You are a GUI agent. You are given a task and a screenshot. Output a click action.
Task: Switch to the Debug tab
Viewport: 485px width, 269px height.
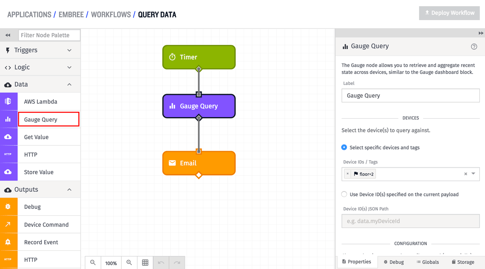pyautogui.click(x=394, y=262)
